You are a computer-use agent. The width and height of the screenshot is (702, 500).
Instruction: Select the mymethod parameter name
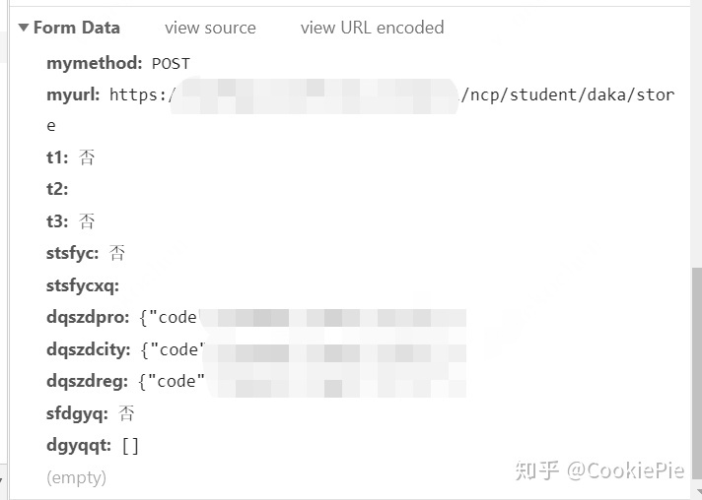click(94, 63)
